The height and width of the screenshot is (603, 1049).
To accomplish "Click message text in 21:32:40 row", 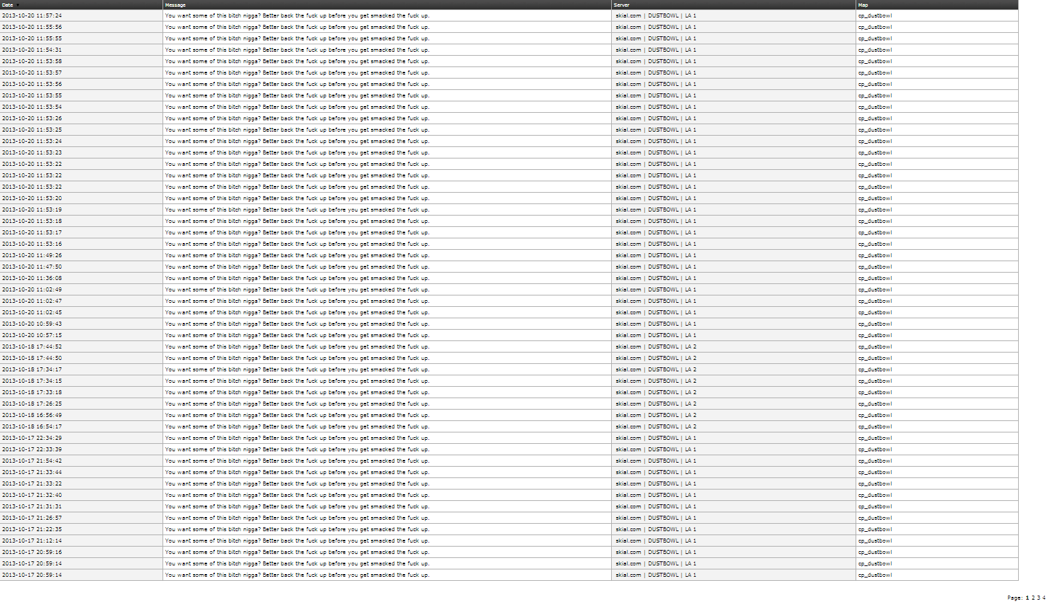I will point(297,495).
